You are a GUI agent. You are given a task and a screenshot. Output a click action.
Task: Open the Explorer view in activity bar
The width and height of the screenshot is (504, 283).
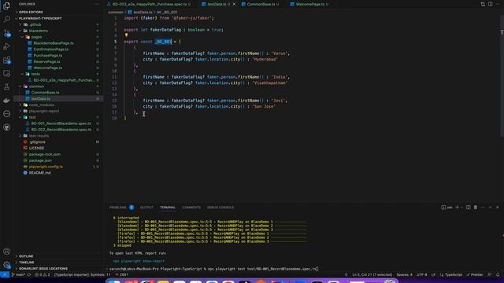click(x=6, y=6)
